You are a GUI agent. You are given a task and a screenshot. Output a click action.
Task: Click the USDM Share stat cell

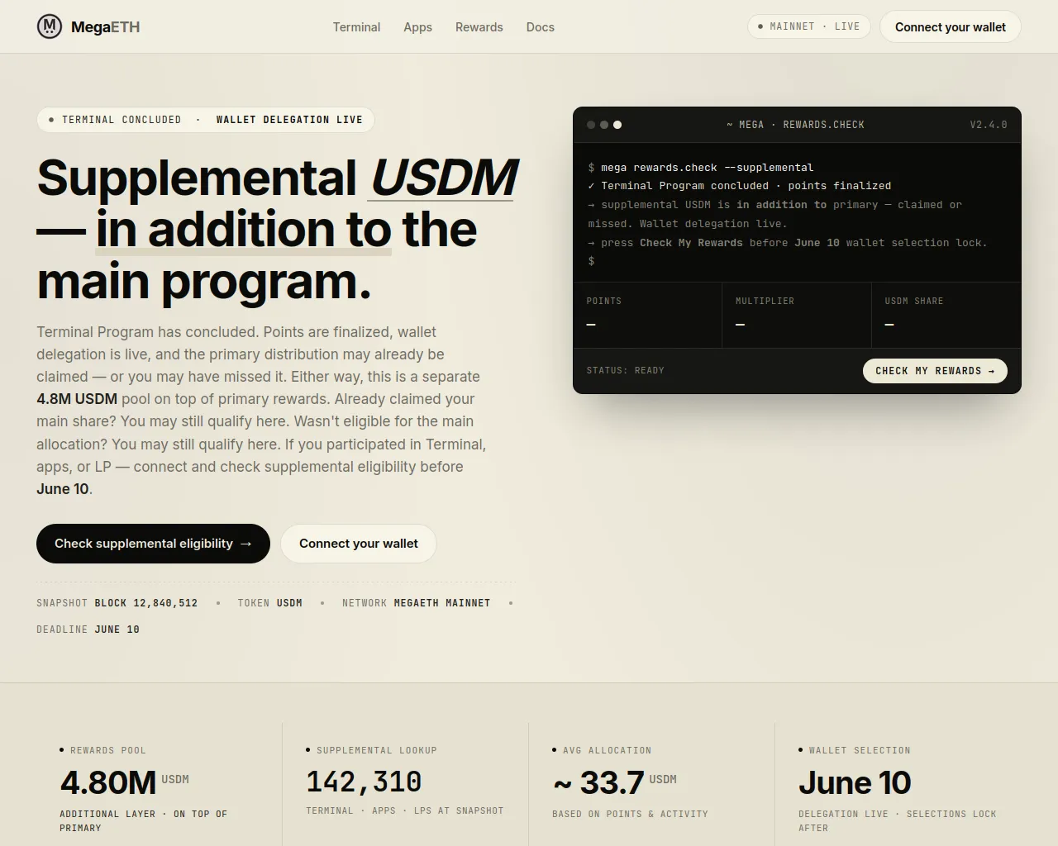[946, 315]
